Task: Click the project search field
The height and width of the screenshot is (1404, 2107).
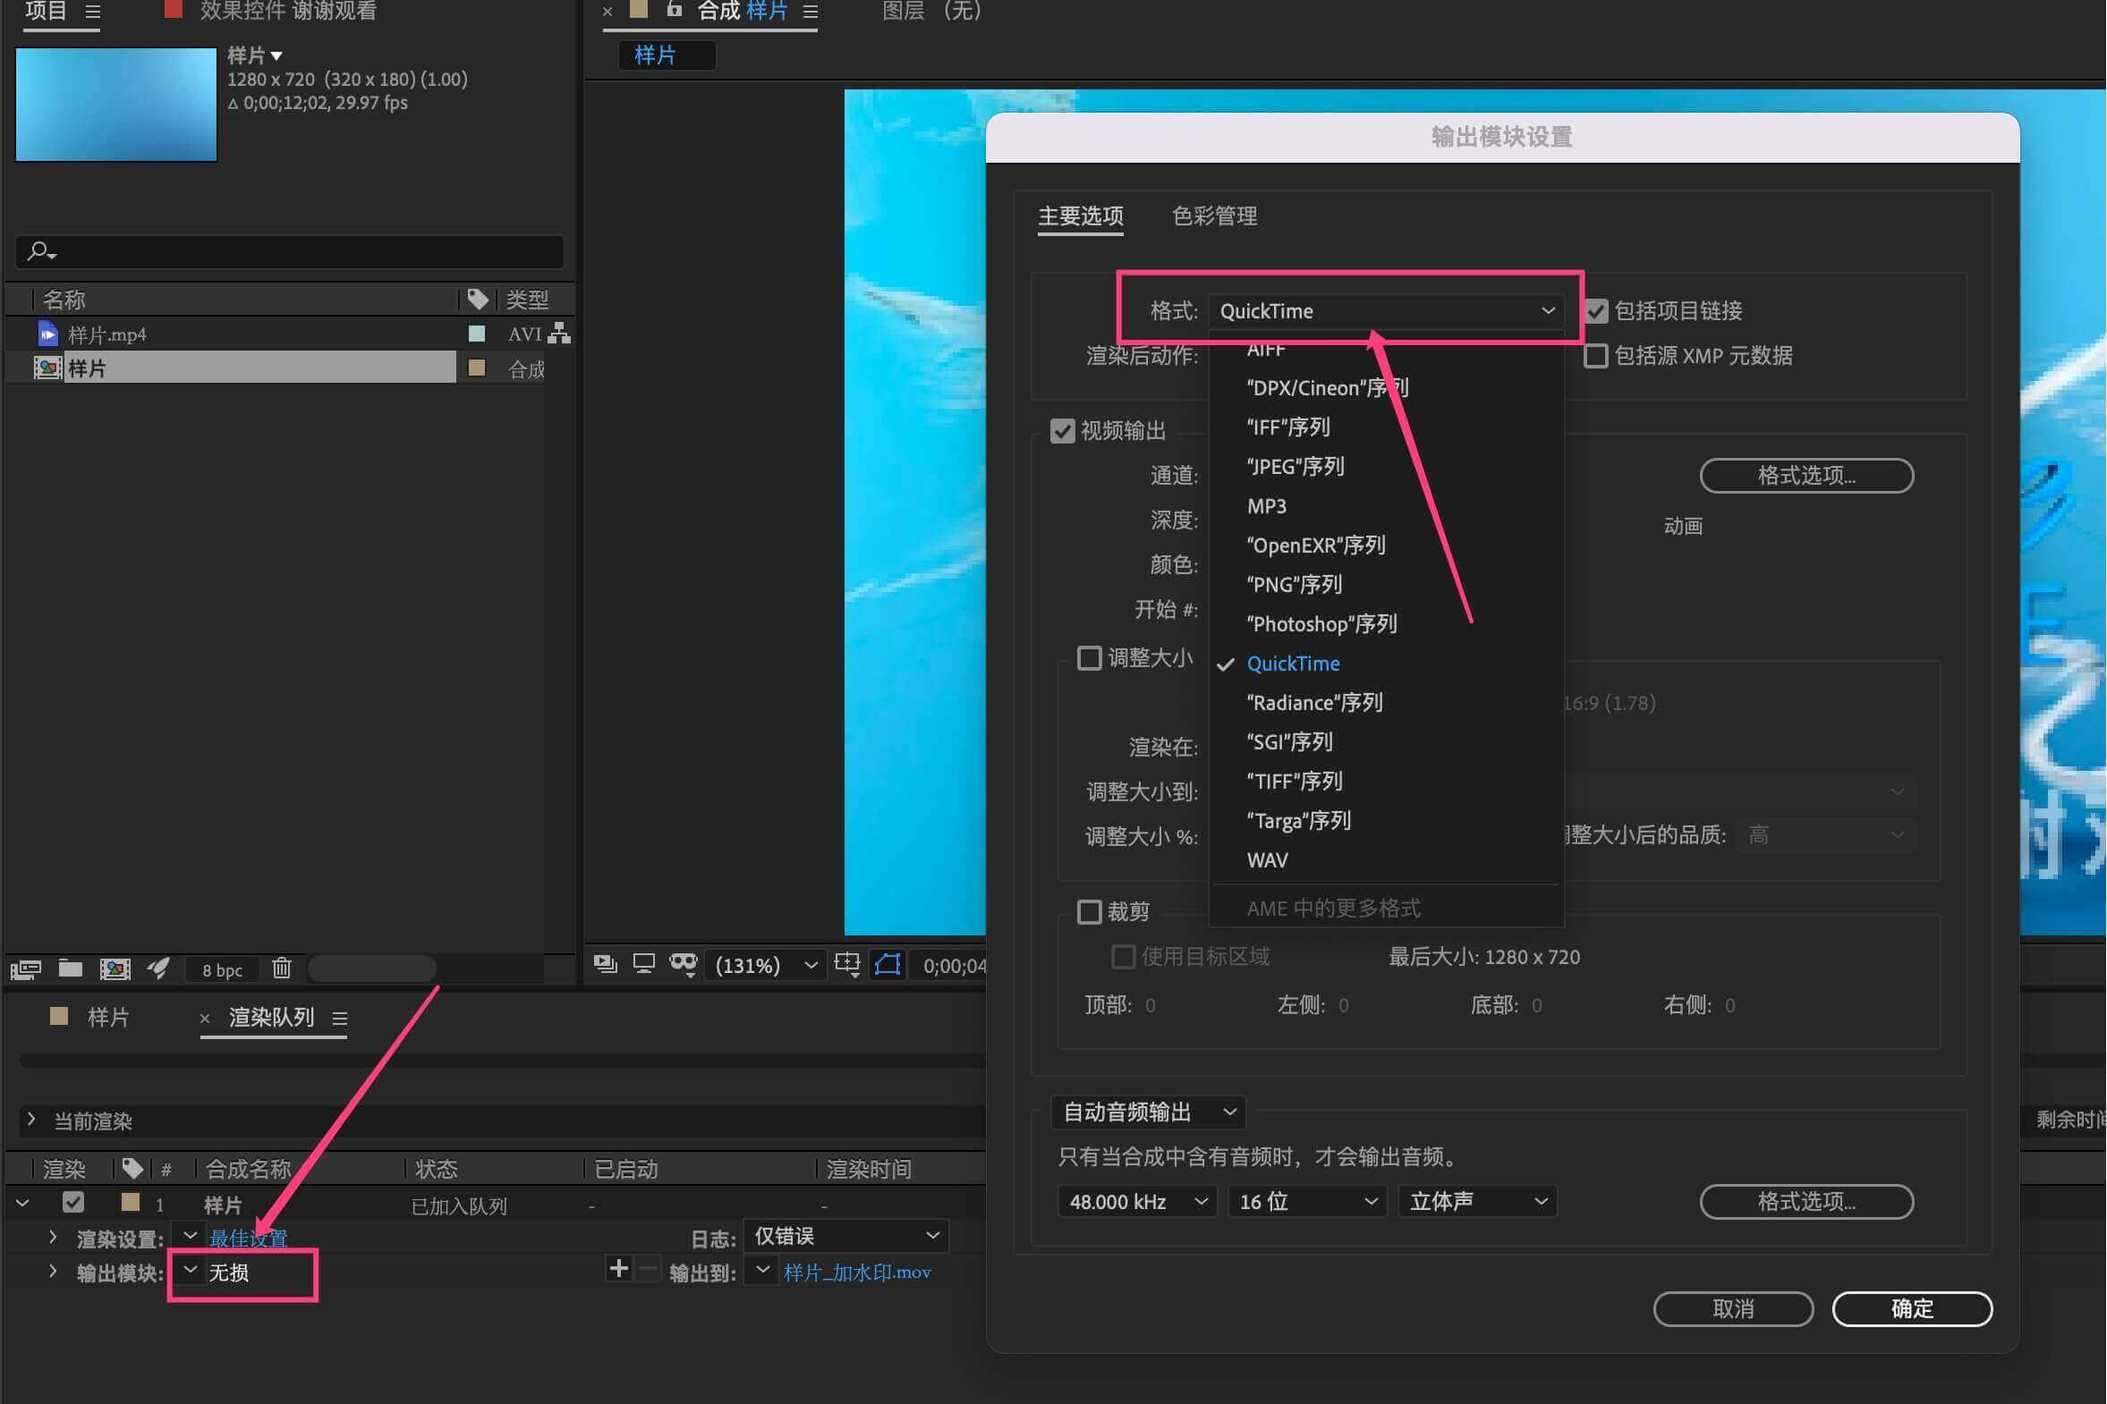Action: (x=295, y=251)
